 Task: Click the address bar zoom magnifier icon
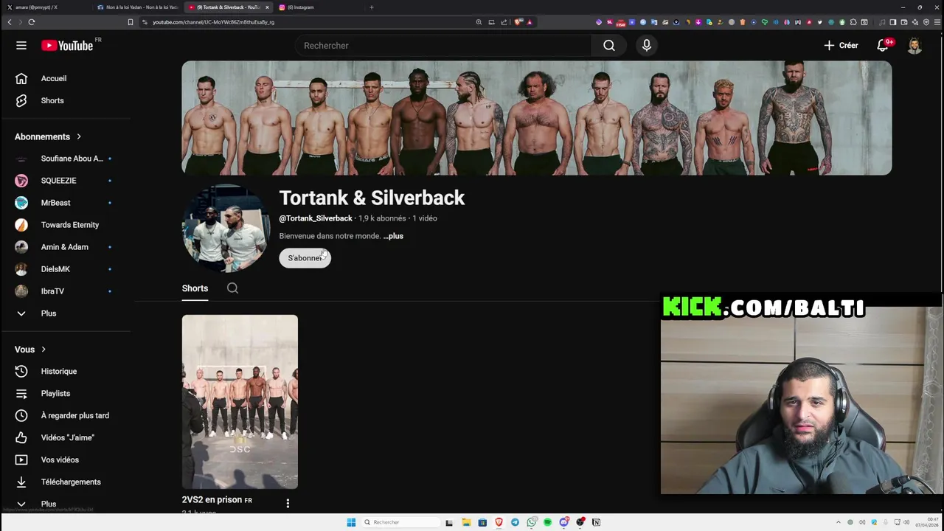[x=479, y=22]
